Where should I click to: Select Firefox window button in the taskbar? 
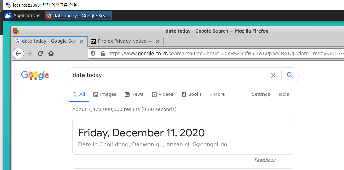coord(78,16)
